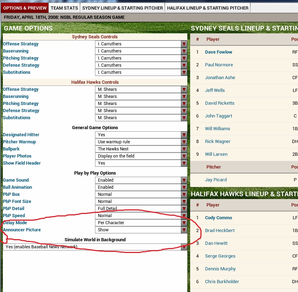
Task: Switch to Sydney Lineup & Starting Pitcher tab
Action: click(x=122, y=8)
